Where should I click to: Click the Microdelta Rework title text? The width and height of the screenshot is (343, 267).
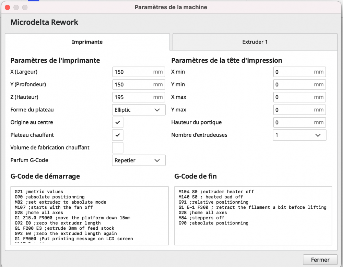(44, 22)
